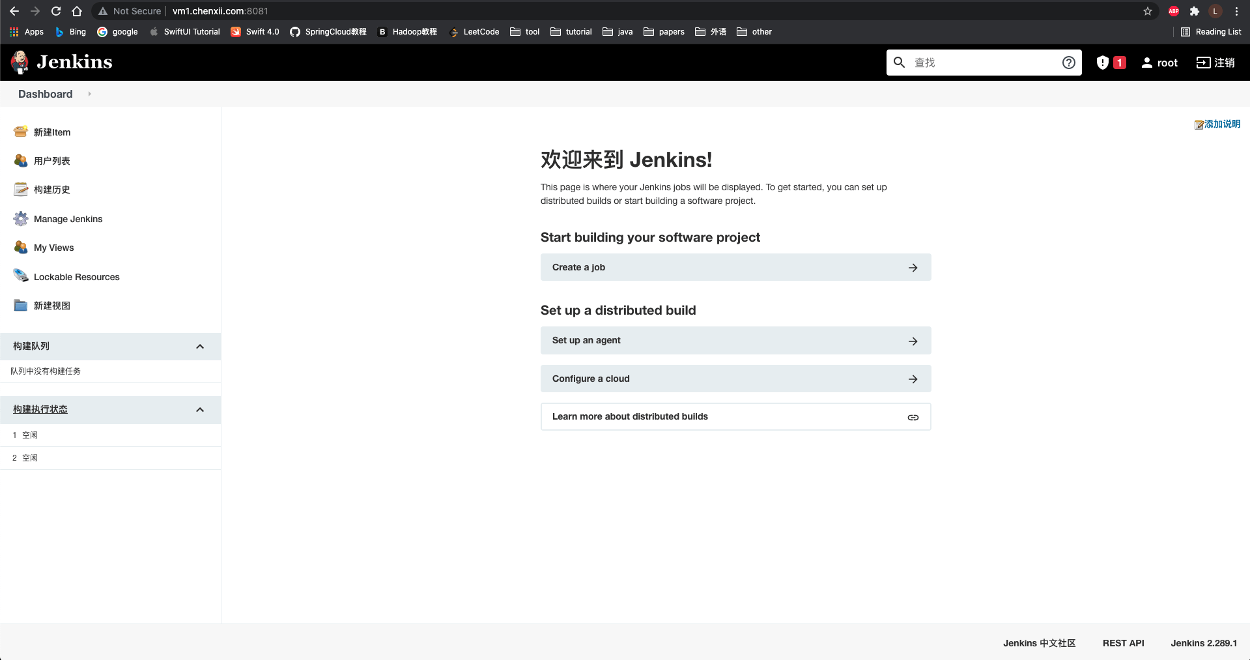The width and height of the screenshot is (1250, 660).
Task: Click the Jenkins butler logo icon
Action: pos(20,62)
